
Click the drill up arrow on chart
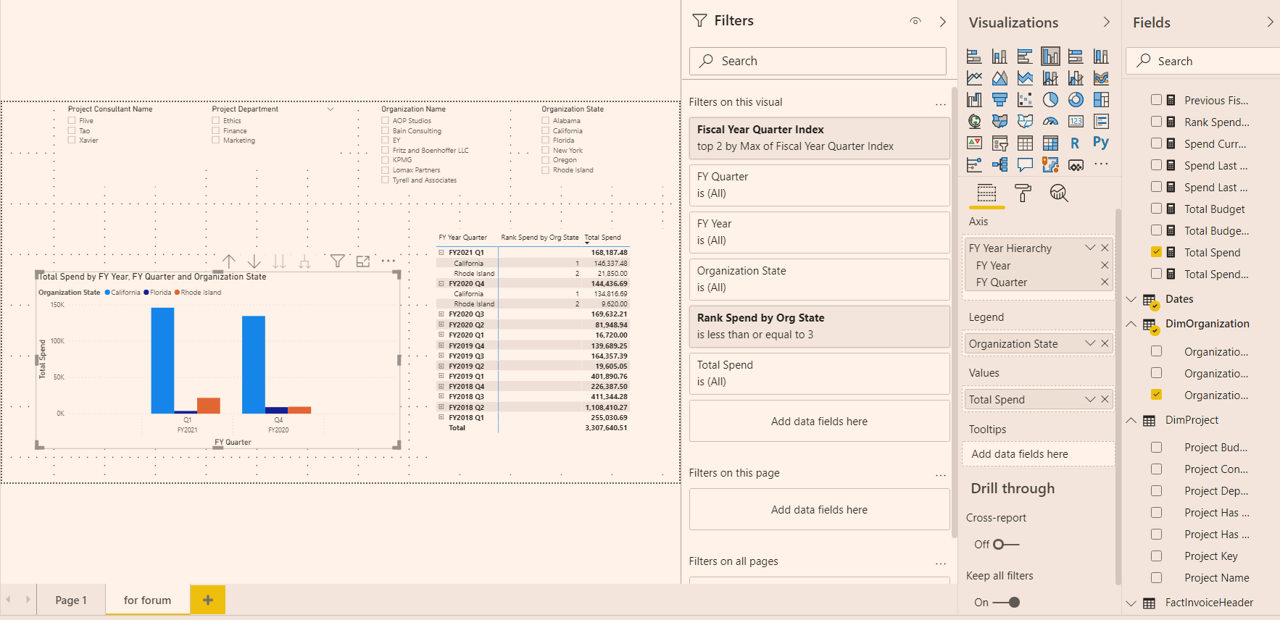coord(229,261)
